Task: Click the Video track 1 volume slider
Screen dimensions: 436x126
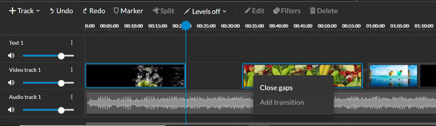Action: point(48,83)
